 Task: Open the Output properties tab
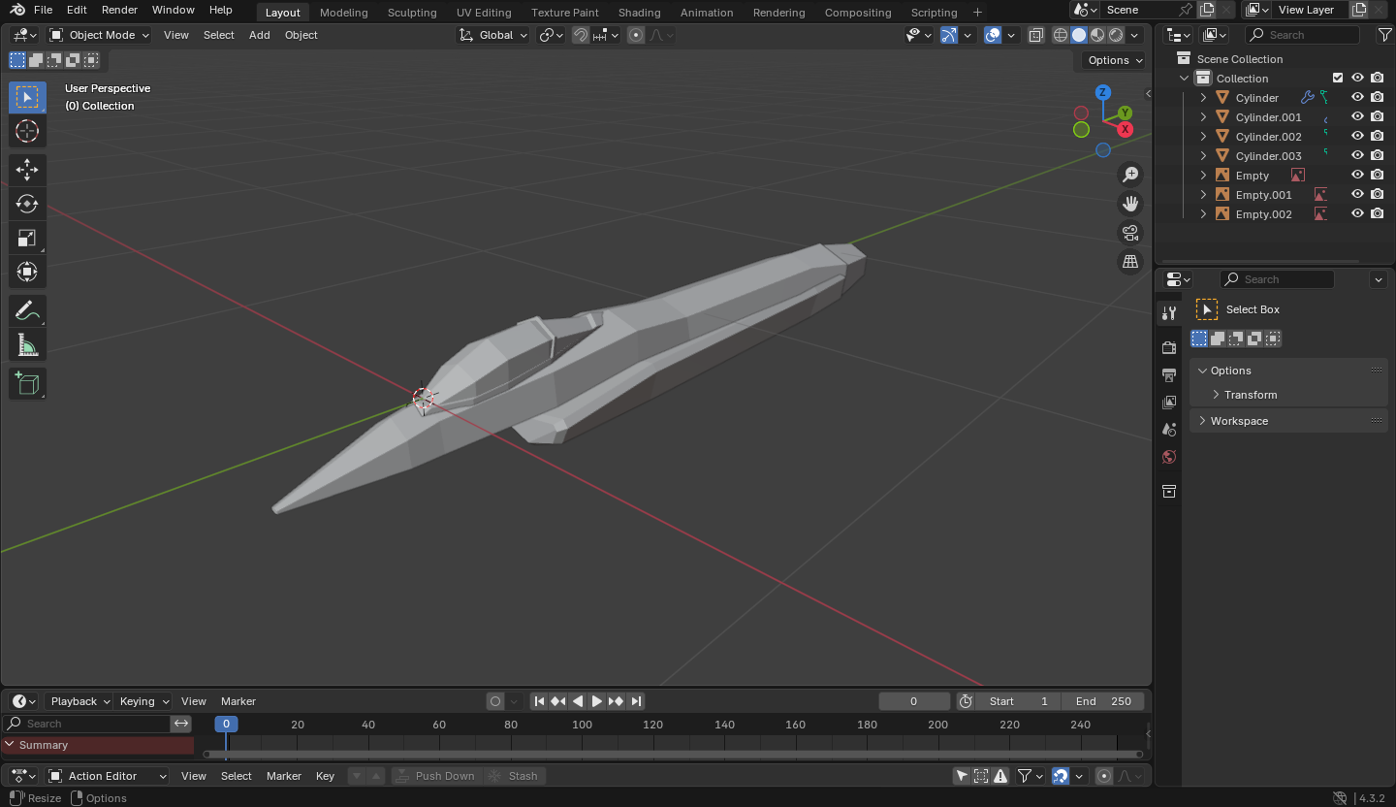[x=1169, y=374]
